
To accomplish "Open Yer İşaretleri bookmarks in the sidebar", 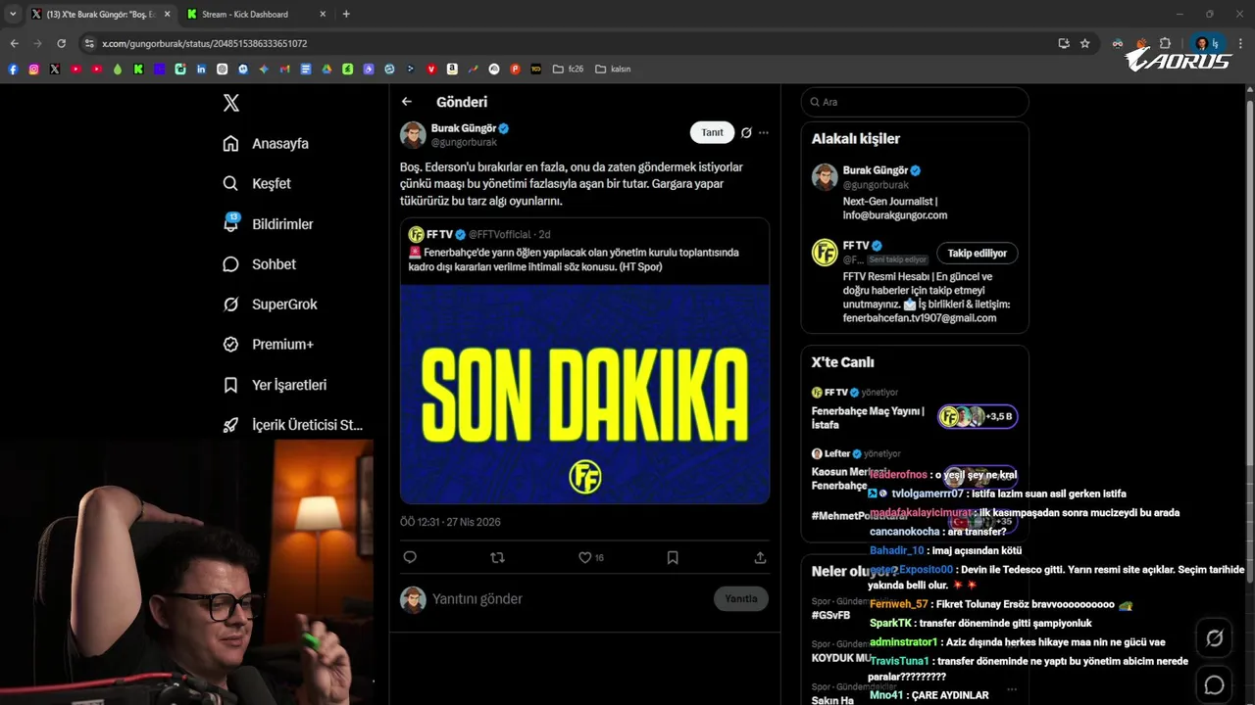I will pyautogui.click(x=275, y=385).
